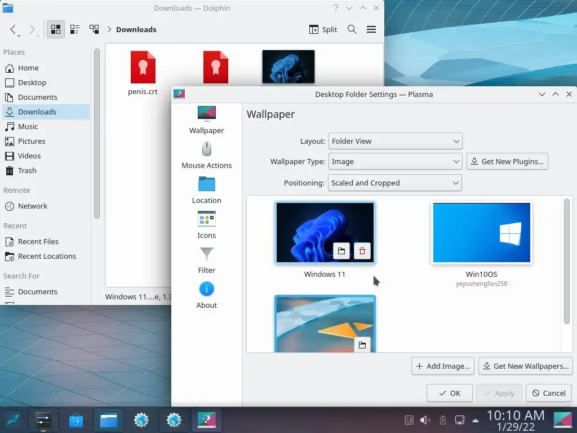Click the Show Desktop icon in panel
The image size is (577, 433).
click(x=563, y=420)
